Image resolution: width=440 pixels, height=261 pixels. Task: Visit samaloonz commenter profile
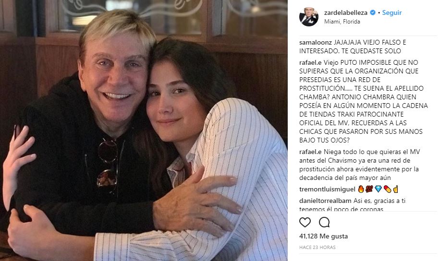316,42
